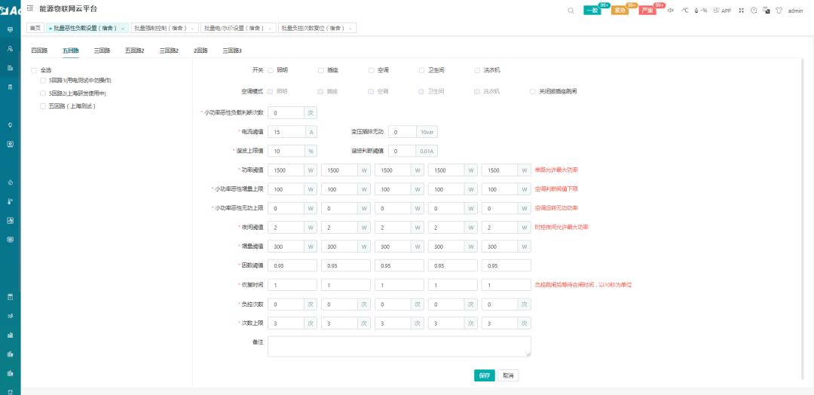Image resolution: width=814 pixels, height=395 pixels.
Task: Enable 洗衣机 in the 开关 row
Action: point(477,70)
